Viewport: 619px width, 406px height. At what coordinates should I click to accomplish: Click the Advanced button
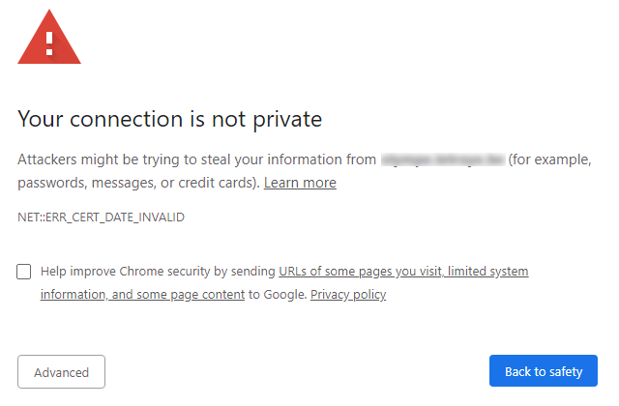(61, 371)
